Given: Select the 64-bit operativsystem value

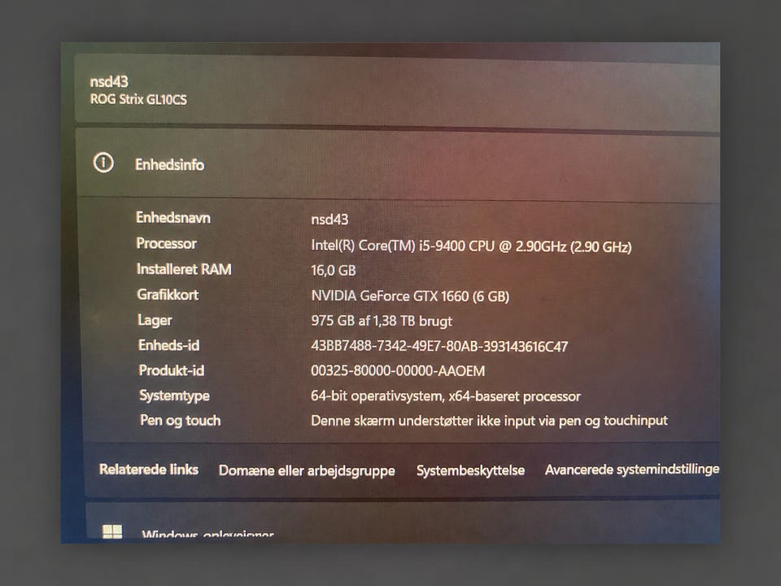Looking at the screenshot, I should (x=446, y=396).
